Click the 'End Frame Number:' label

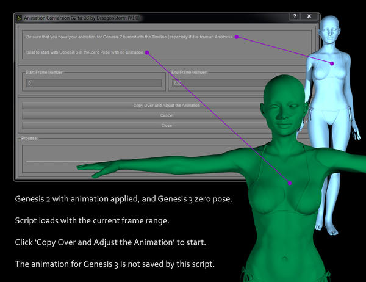[189, 73]
